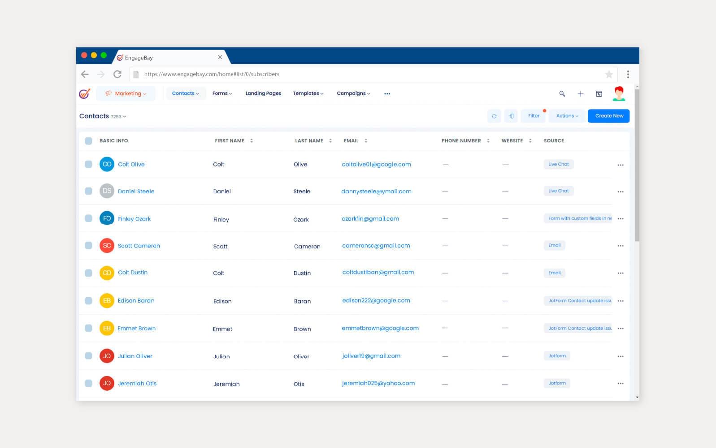
Task: Expand the Contacts 7253 list dropdown
Action: click(103, 116)
